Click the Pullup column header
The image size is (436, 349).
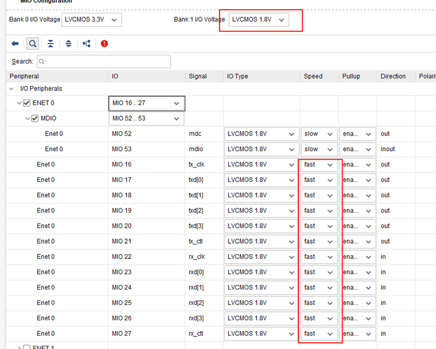pos(358,76)
